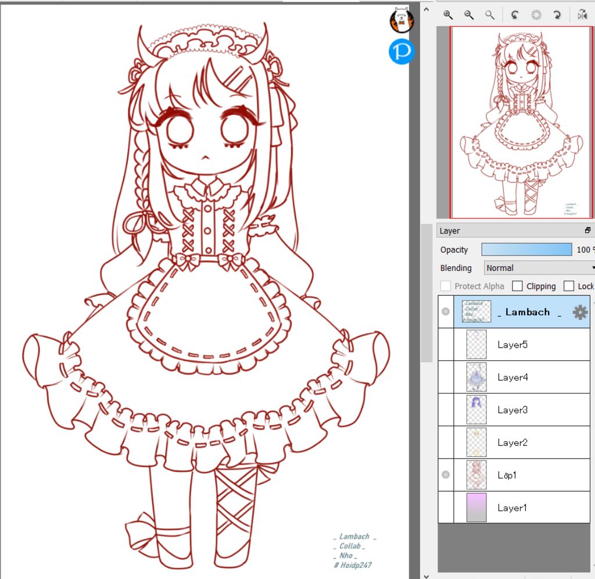Enable the Lock checkbox
The image size is (595, 579).
568,286
